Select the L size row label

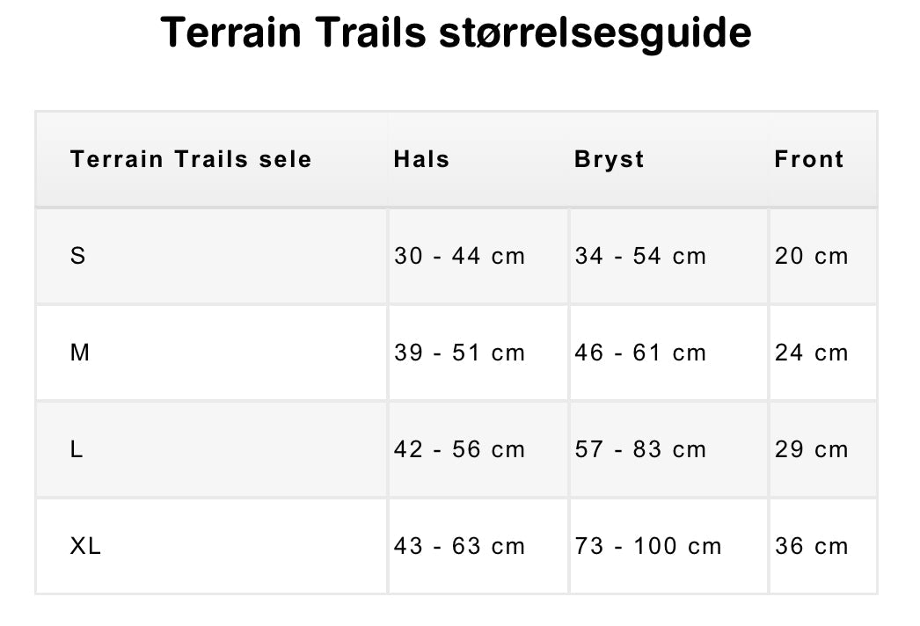(x=77, y=450)
